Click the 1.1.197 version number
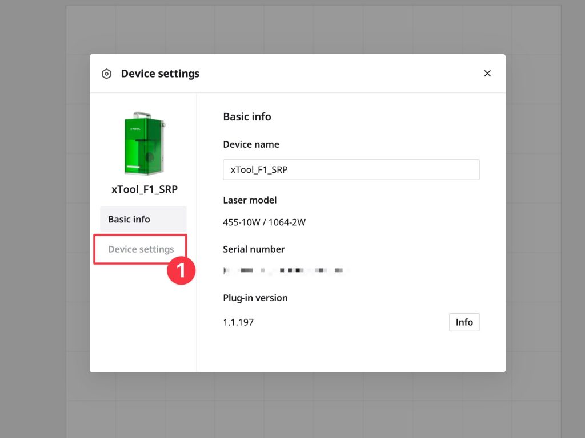The height and width of the screenshot is (438, 585). [238, 322]
